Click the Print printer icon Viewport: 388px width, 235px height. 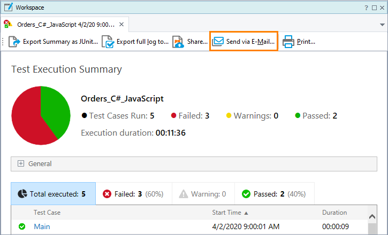point(288,42)
